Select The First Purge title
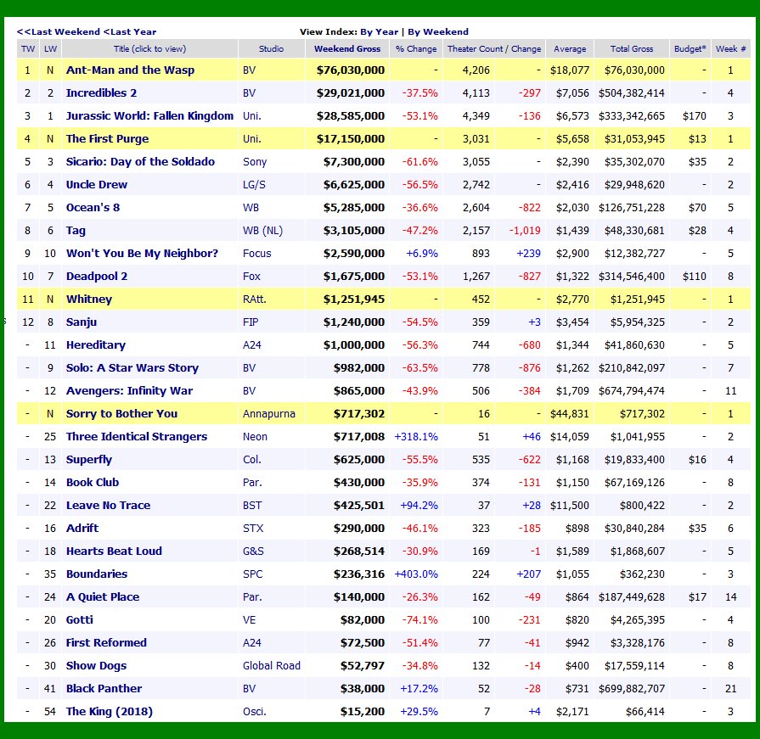The image size is (760, 739). [107, 139]
